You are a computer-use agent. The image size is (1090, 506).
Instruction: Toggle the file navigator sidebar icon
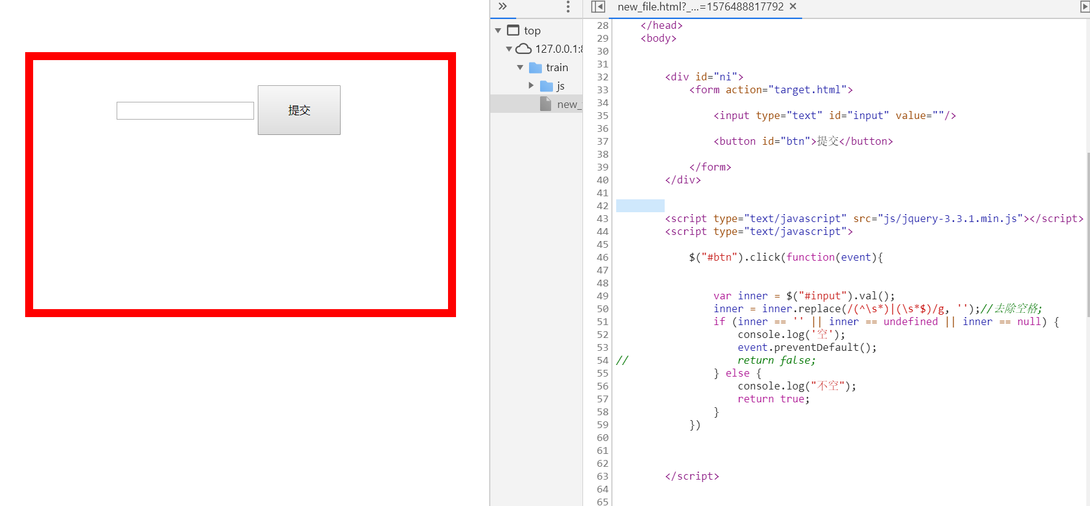(x=598, y=7)
